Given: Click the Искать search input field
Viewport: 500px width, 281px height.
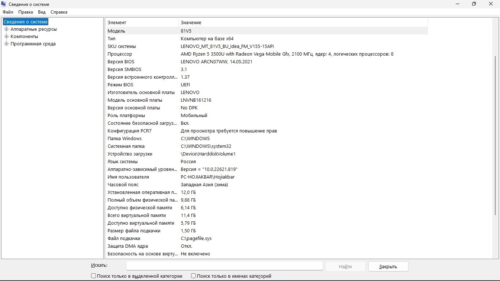Looking at the screenshot, I should (224, 266).
